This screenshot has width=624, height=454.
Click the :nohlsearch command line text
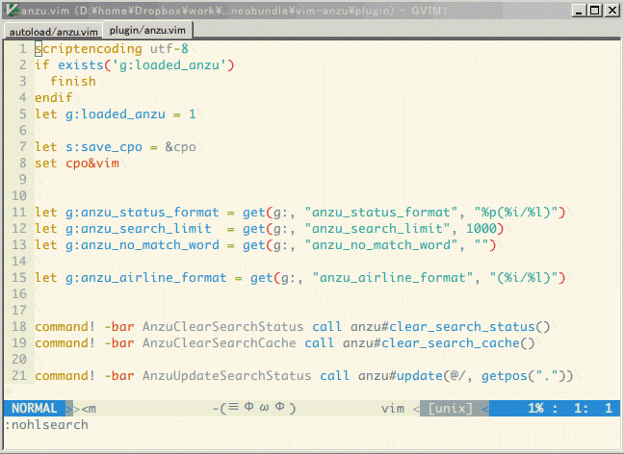[46, 425]
